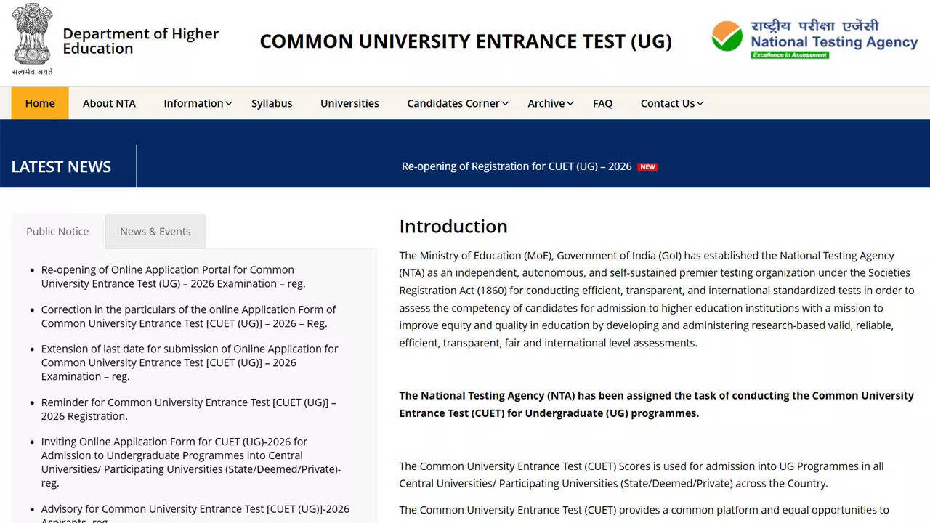Click the Department of Higher Education emblem logo

pyautogui.click(x=31, y=38)
